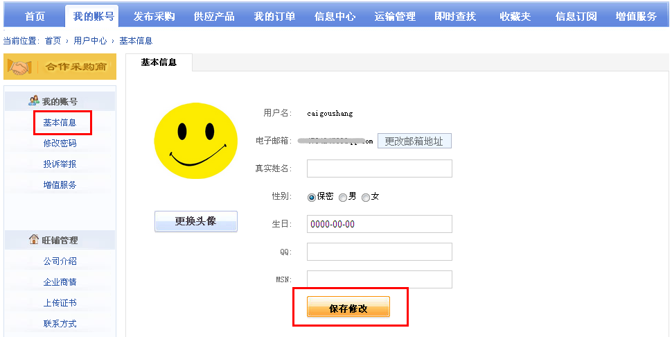Click the house icon beside 旺铺管理

(x=34, y=239)
